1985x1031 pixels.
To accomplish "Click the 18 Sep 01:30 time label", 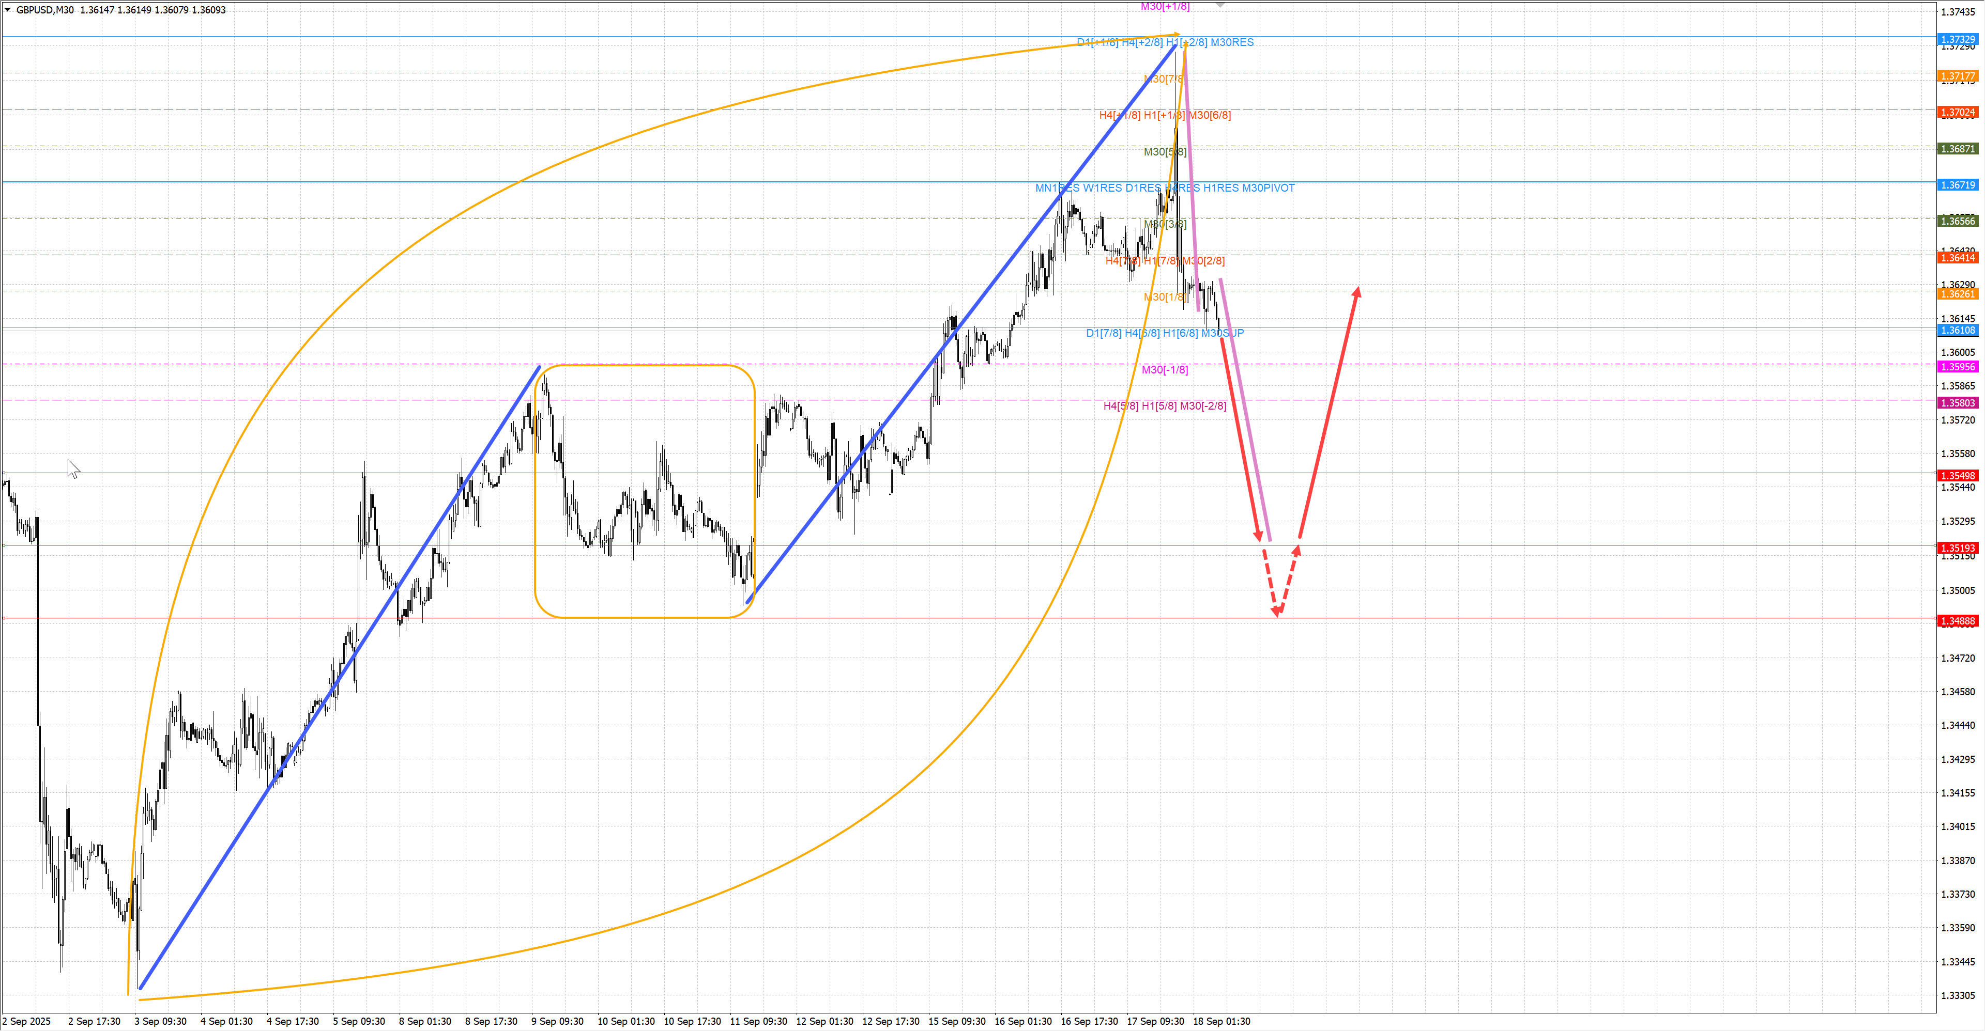I will point(1221,1021).
